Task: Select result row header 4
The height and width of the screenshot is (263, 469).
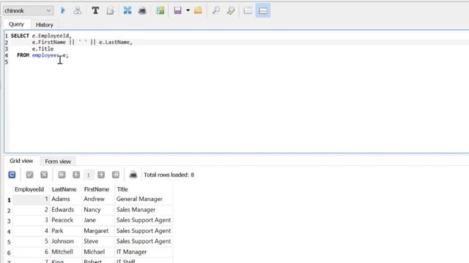Action: pos(9,232)
